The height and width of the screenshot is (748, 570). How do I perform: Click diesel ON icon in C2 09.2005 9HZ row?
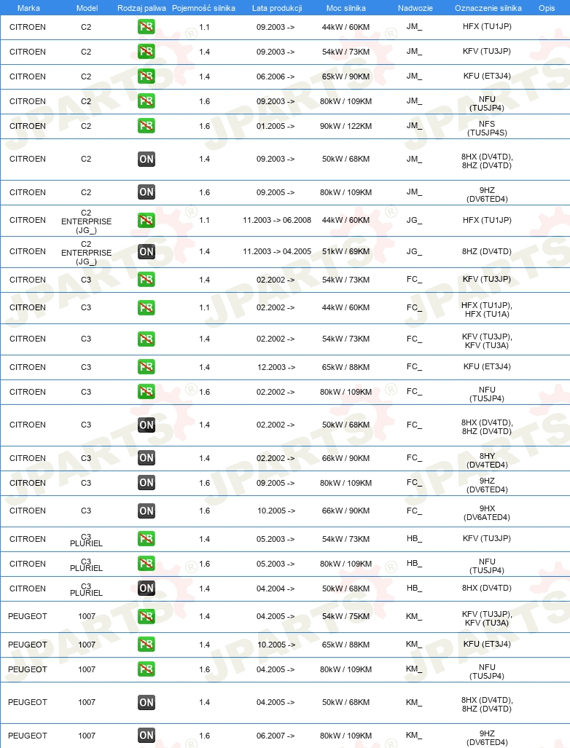[146, 192]
